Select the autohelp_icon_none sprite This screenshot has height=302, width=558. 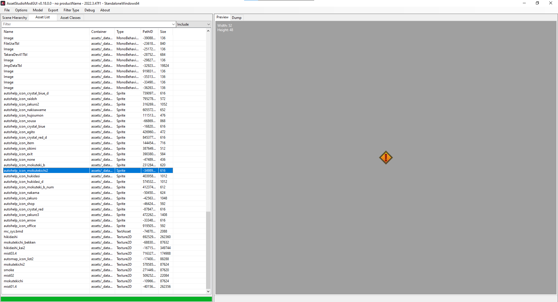tap(88, 160)
